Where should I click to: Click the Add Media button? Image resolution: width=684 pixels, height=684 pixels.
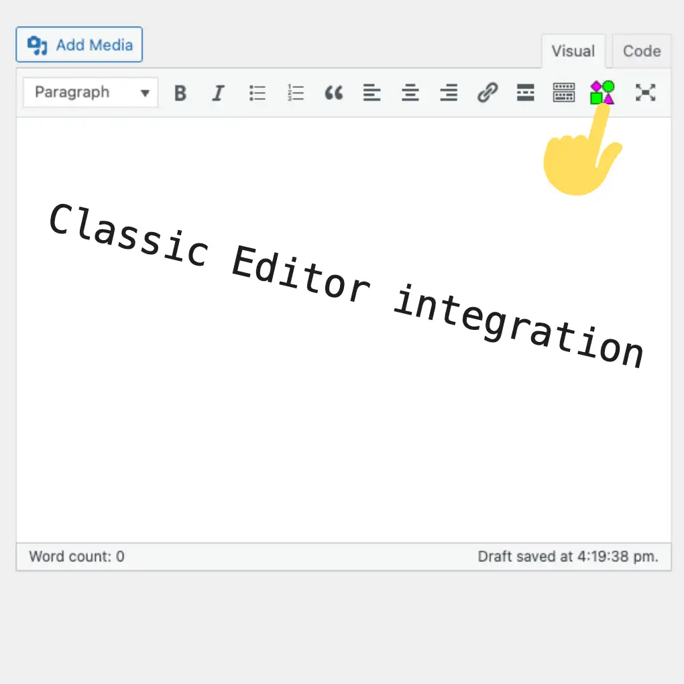(x=79, y=44)
